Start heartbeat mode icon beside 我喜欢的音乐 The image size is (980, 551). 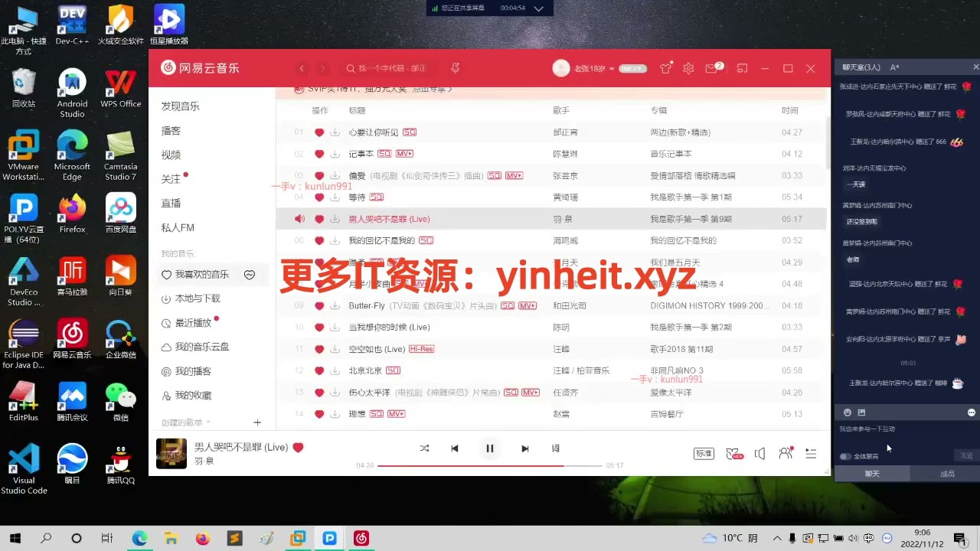point(250,275)
